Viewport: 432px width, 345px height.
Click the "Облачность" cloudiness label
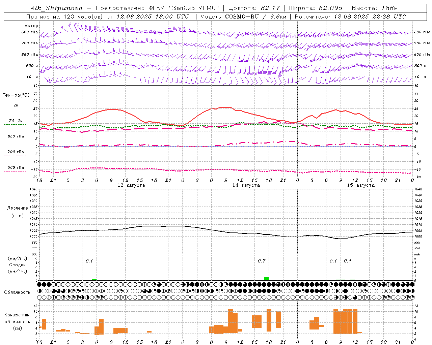click(17, 292)
